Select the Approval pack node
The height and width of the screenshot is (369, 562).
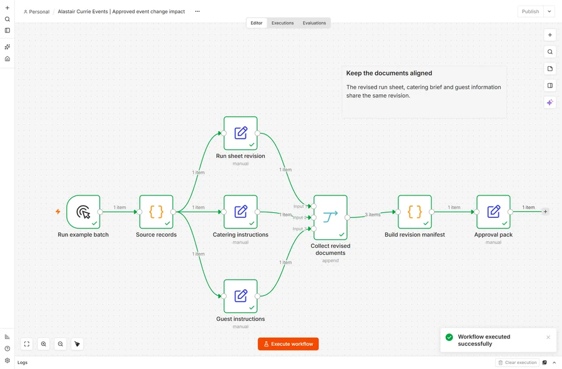click(493, 212)
